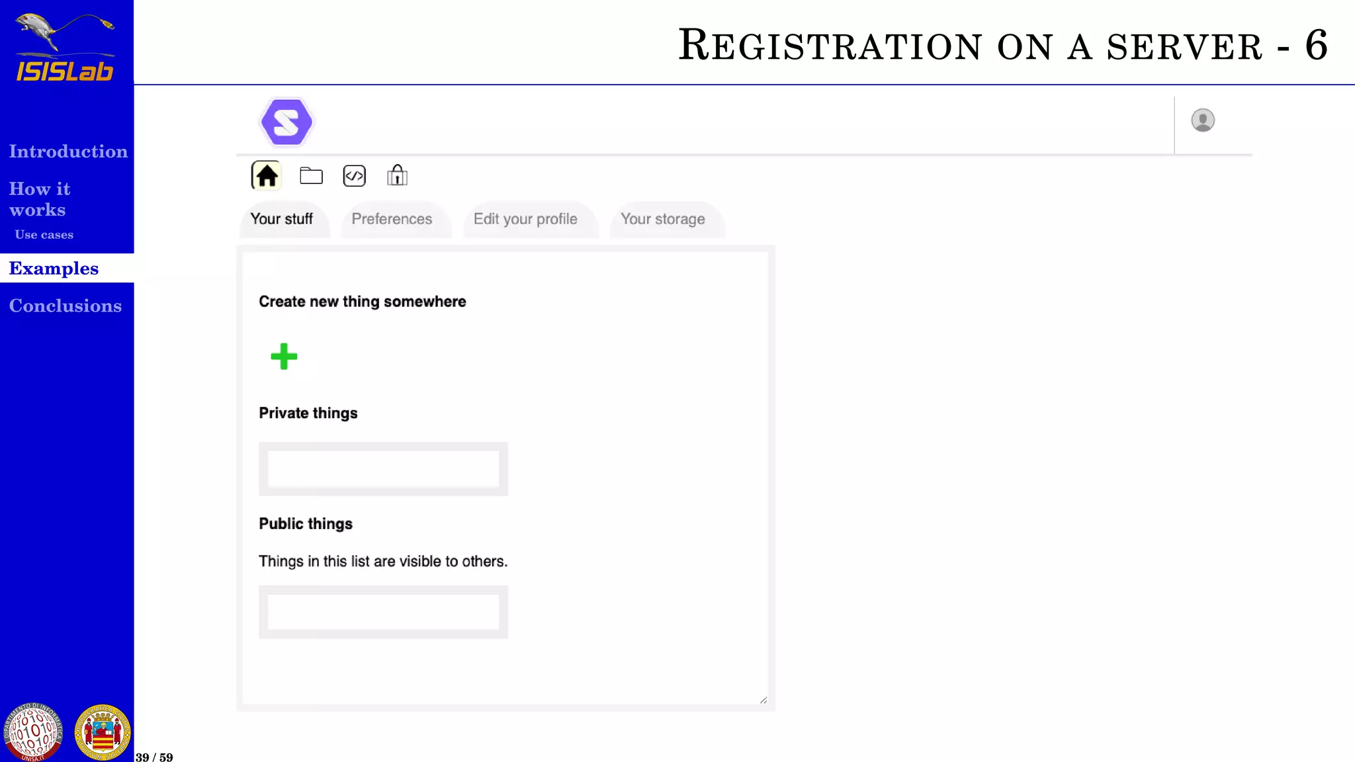Select the Examples sidebar entry
The width and height of the screenshot is (1355, 762).
tap(54, 269)
